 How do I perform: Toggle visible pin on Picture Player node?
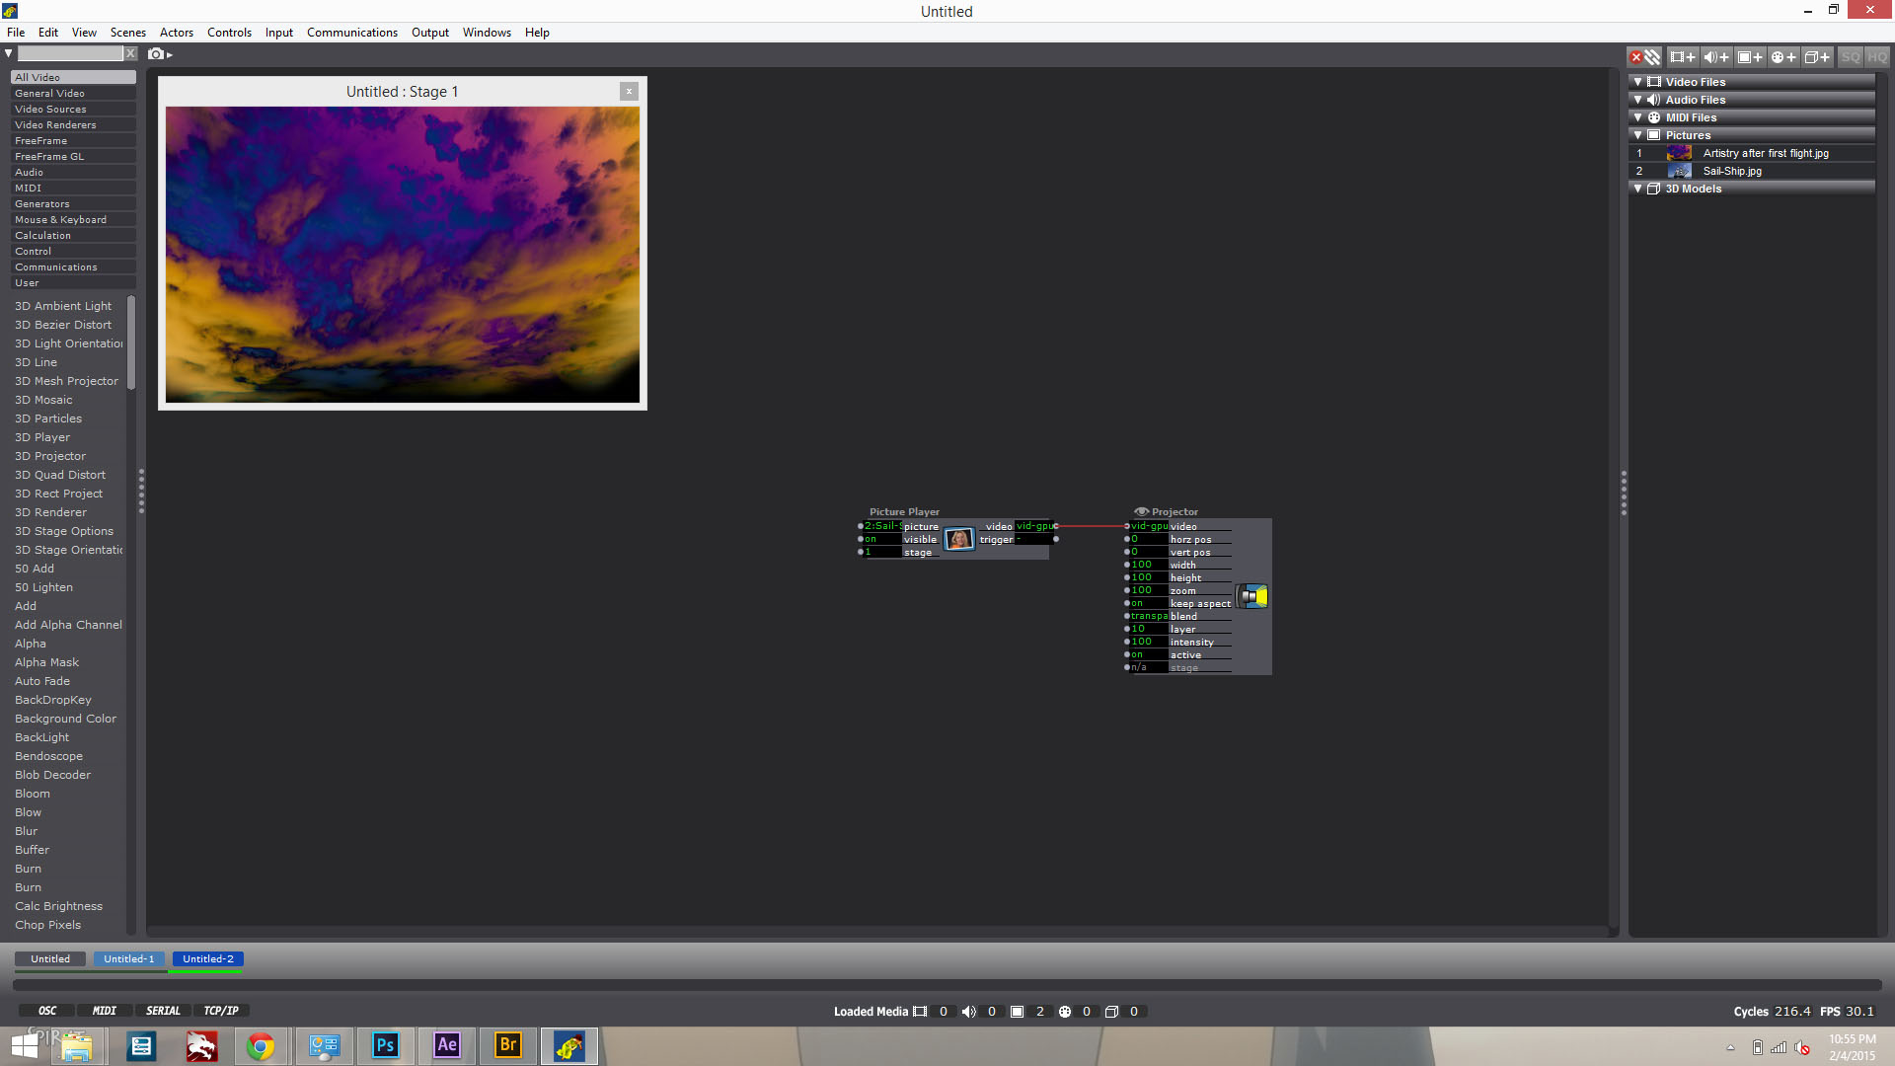pos(862,538)
